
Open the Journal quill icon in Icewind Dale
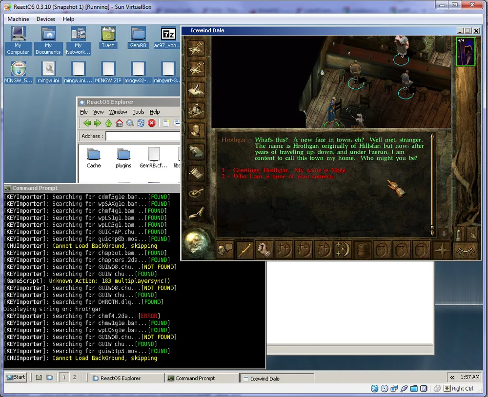tap(196, 90)
